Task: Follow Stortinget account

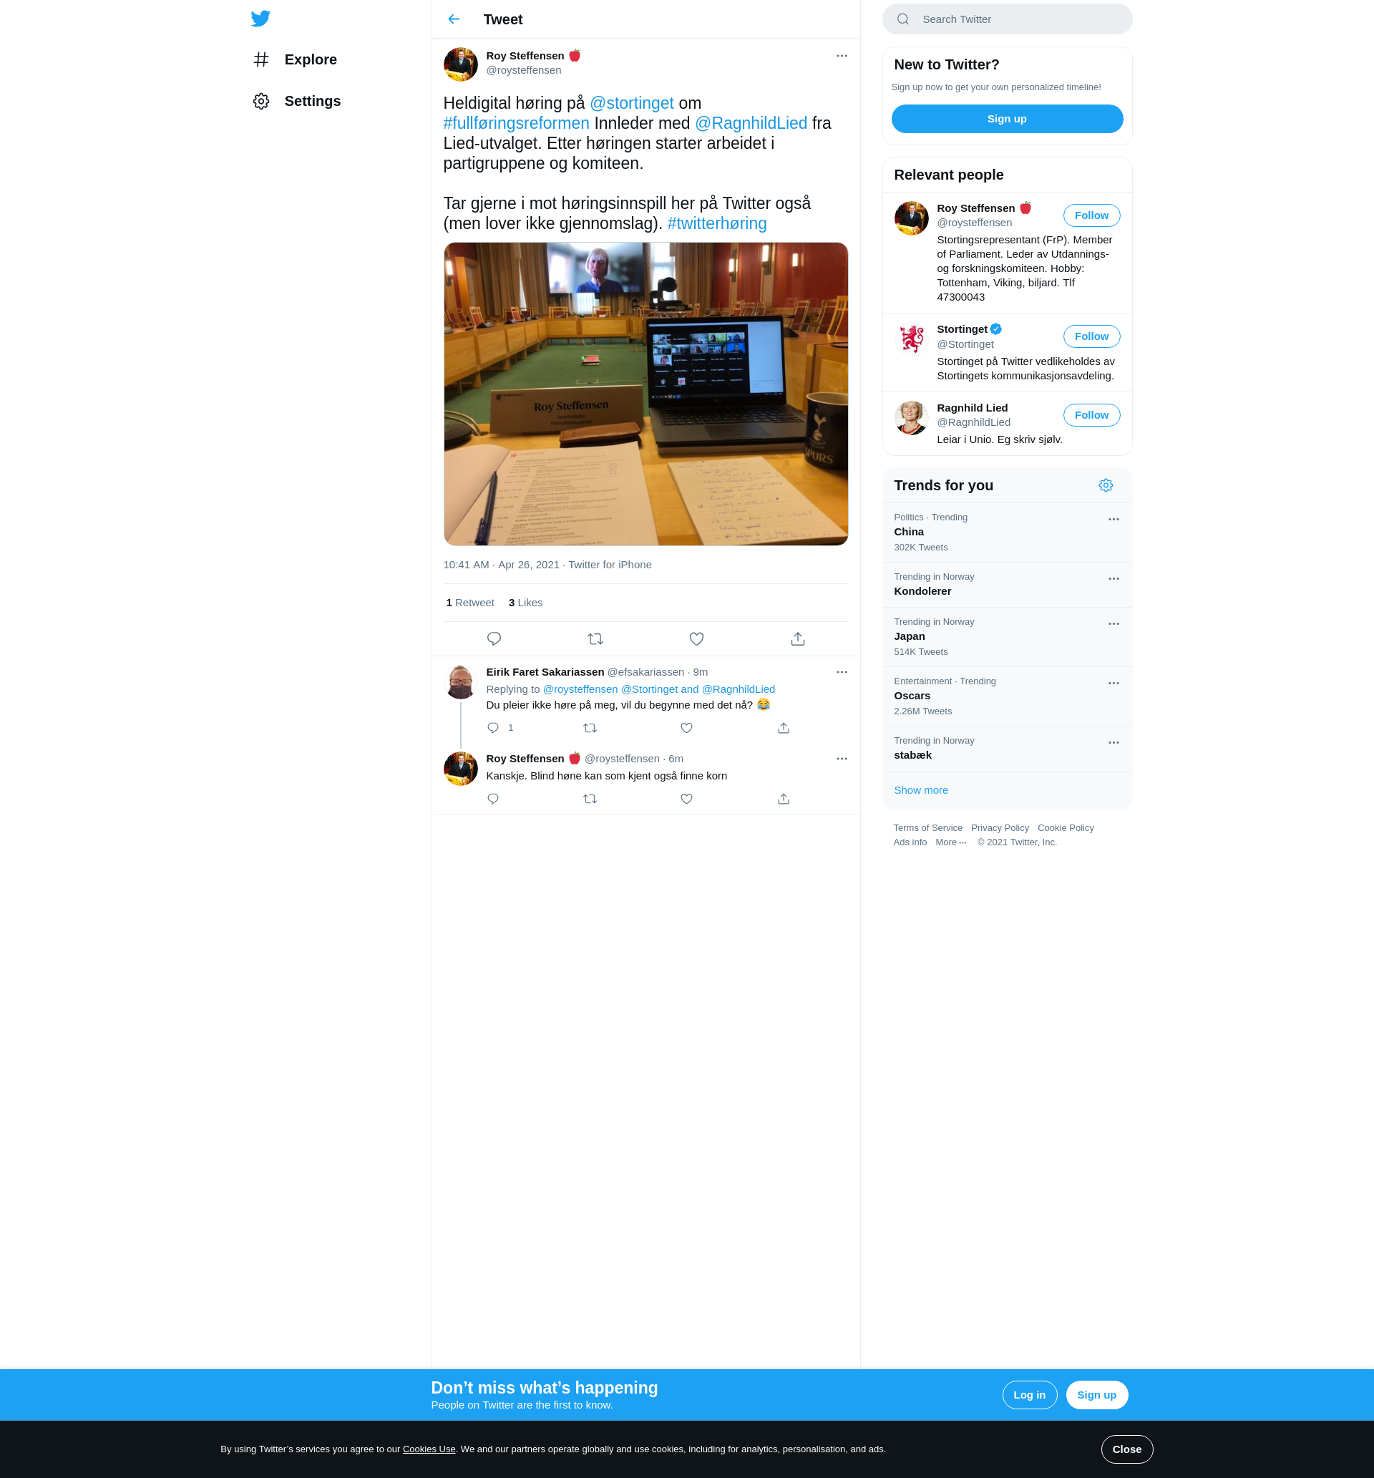Action: pyautogui.click(x=1091, y=336)
